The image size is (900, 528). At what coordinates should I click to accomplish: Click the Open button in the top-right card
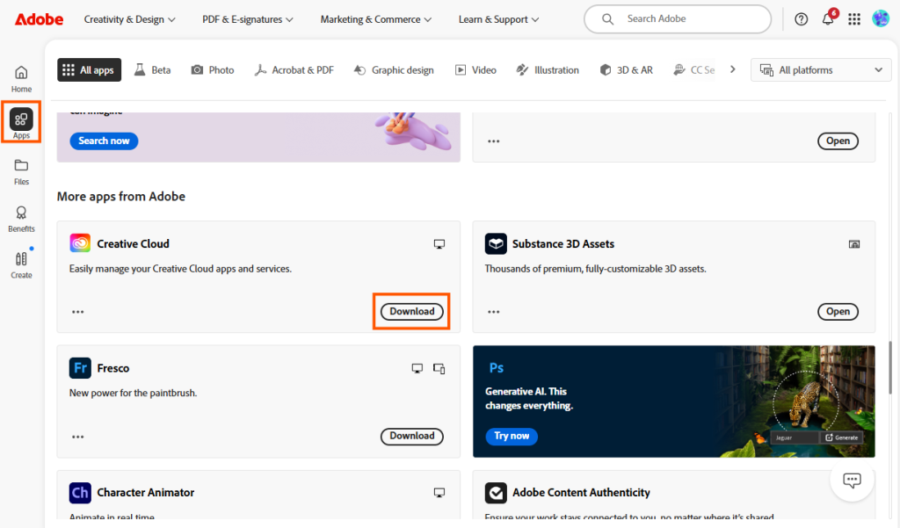point(838,141)
